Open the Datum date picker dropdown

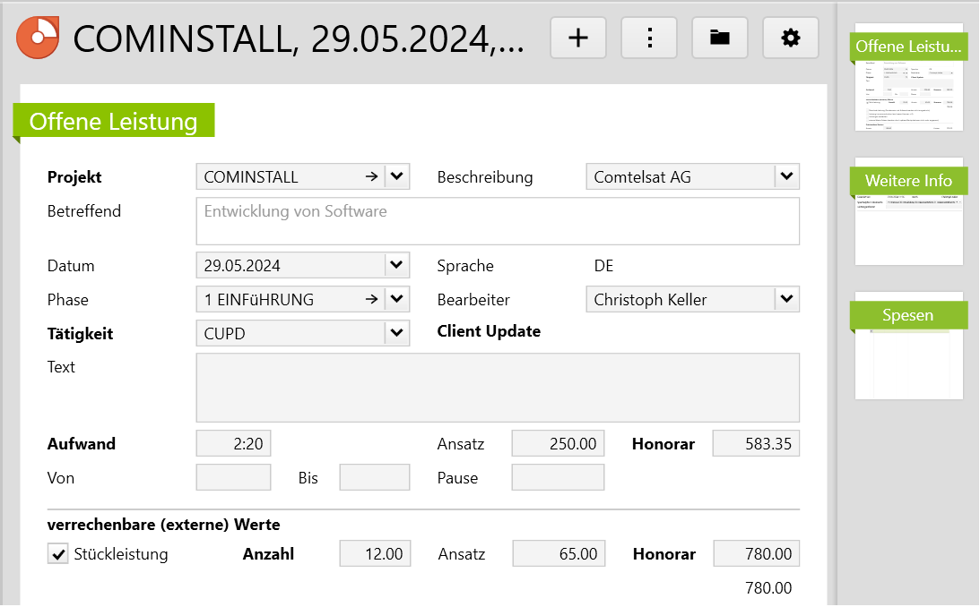point(397,266)
